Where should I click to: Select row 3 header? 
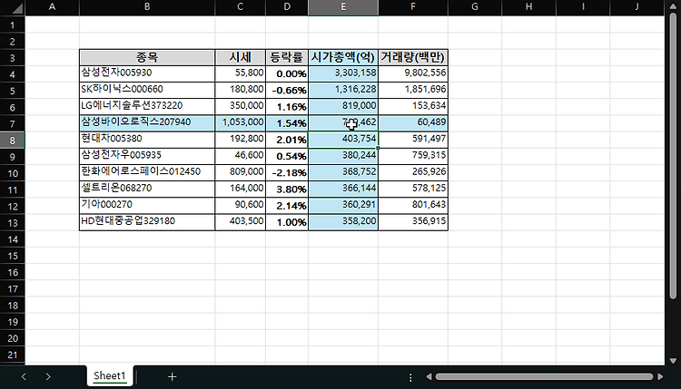tap(13, 58)
